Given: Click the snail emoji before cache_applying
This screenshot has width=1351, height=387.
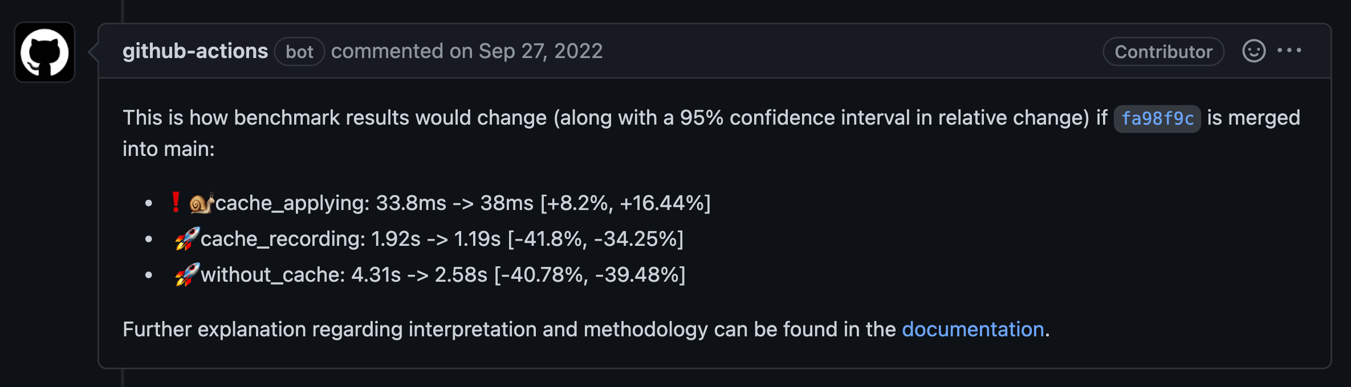Looking at the screenshot, I should tap(201, 203).
